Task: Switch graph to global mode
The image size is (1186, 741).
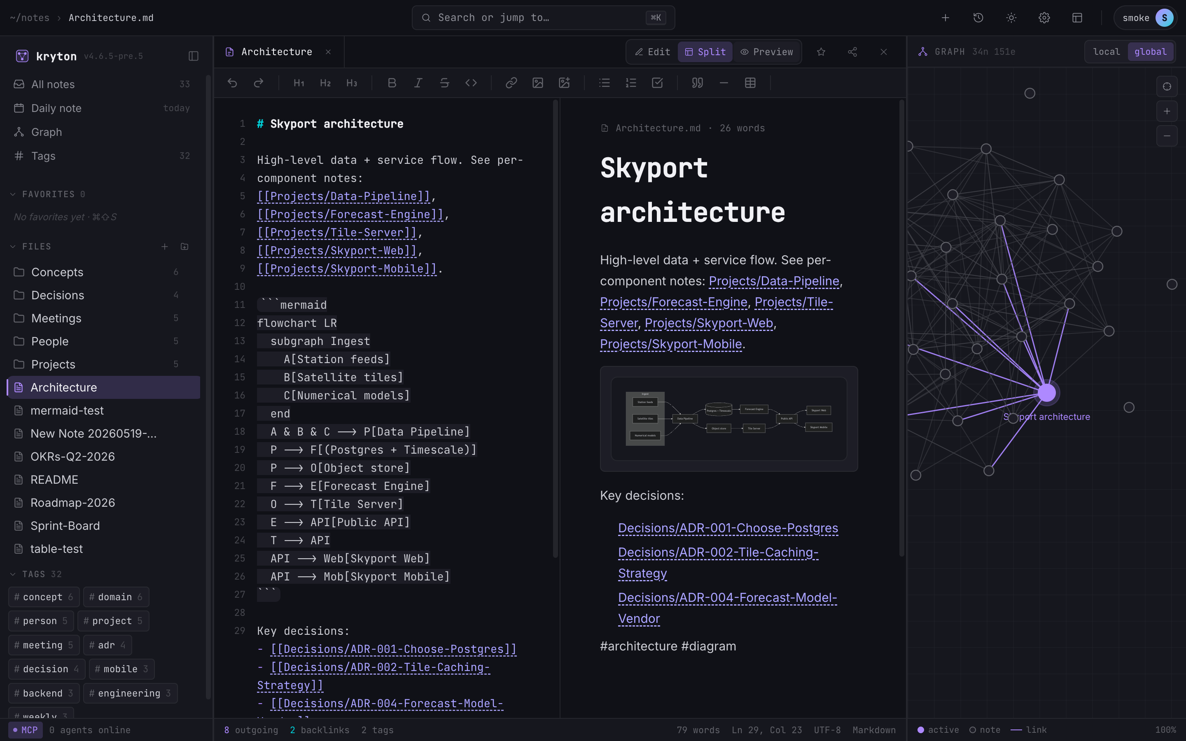Action: pyautogui.click(x=1150, y=52)
